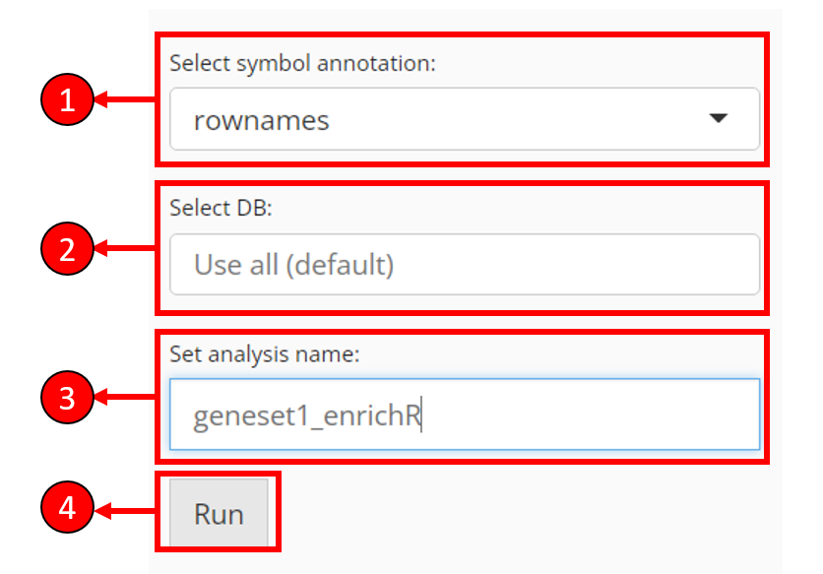The width and height of the screenshot is (823, 574).
Task: Click the red circle marker numbered 2
Action: [x=67, y=248]
